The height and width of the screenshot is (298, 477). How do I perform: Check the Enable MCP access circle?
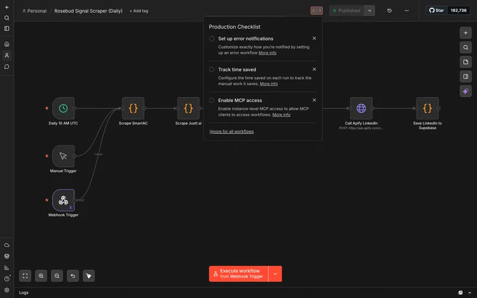click(212, 100)
